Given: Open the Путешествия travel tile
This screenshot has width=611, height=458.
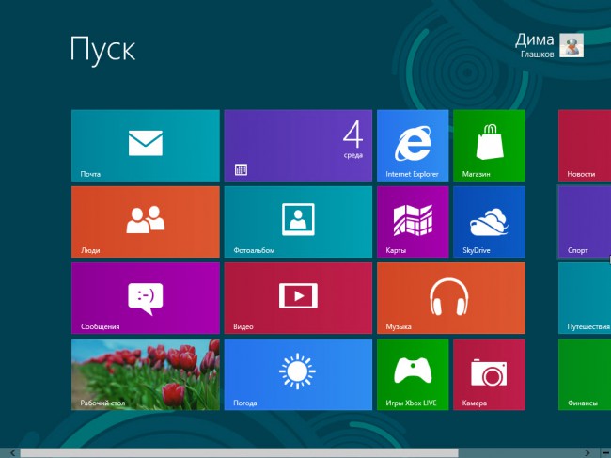Looking at the screenshot, I should click(585, 298).
